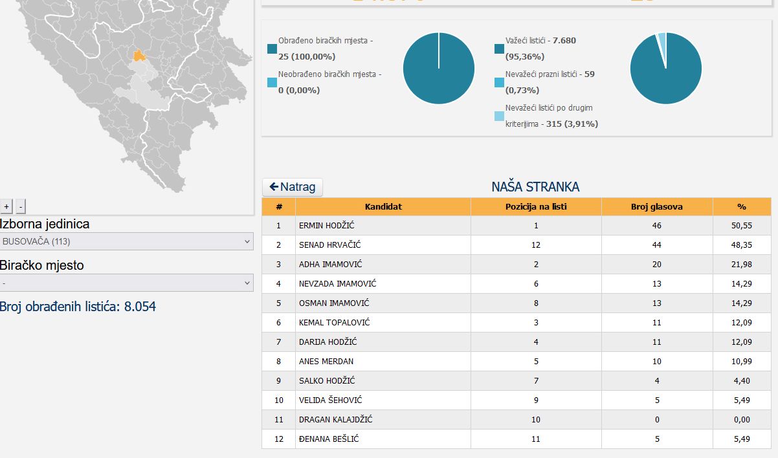Screen dimensions: 778x458
Task: Select the SENAD HRVAČIĆ candidate row
Action: 517,245
